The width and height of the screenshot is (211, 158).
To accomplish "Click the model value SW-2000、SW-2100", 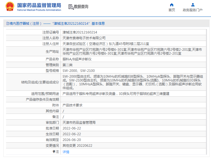I will click(x=79, y=71).
